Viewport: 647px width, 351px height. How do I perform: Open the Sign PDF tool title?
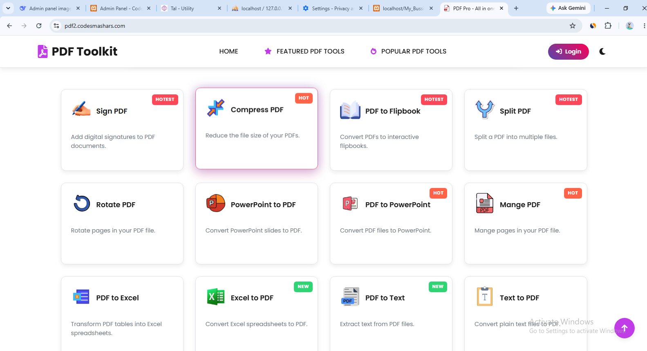tap(112, 111)
